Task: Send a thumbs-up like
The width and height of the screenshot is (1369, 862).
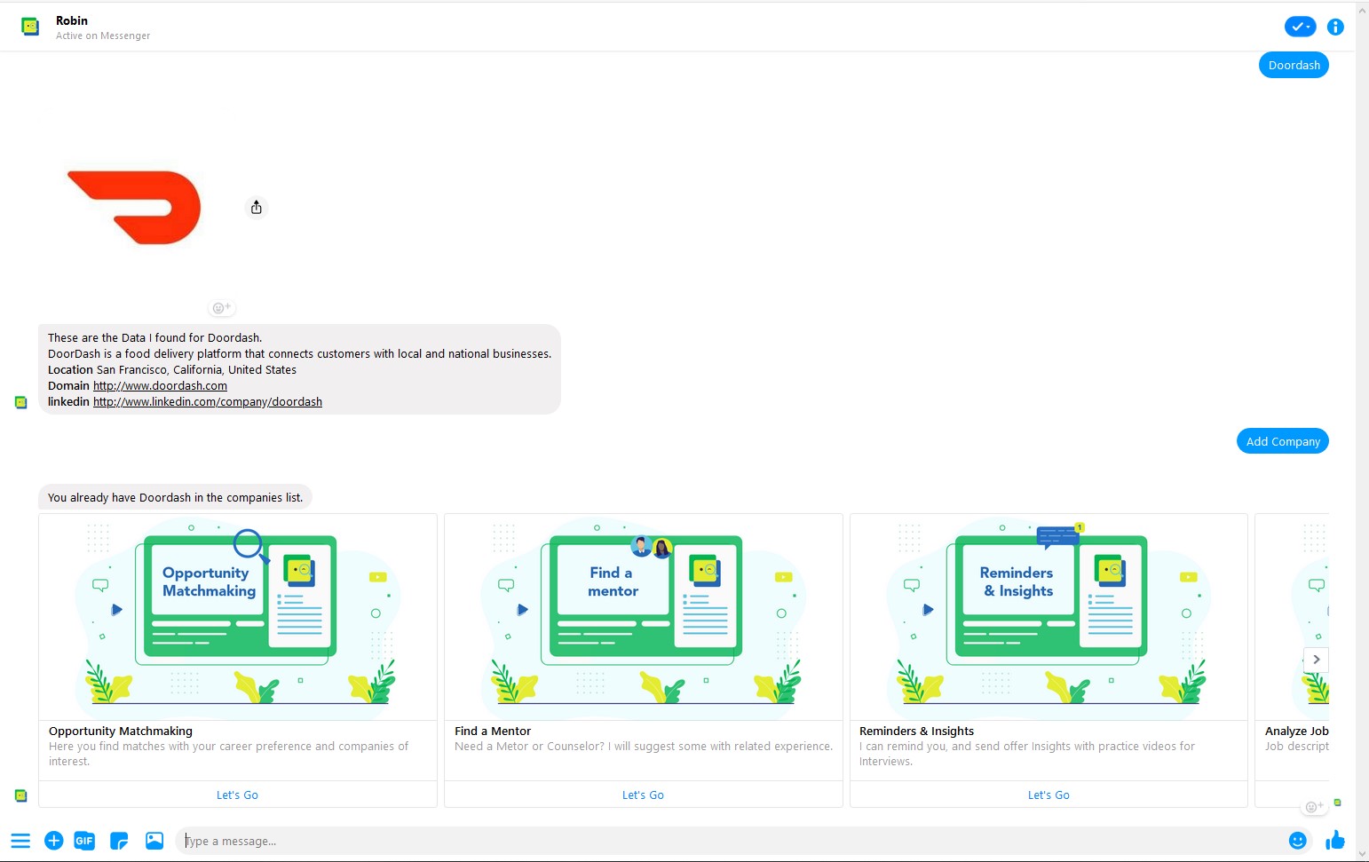Action: [1335, 840]
